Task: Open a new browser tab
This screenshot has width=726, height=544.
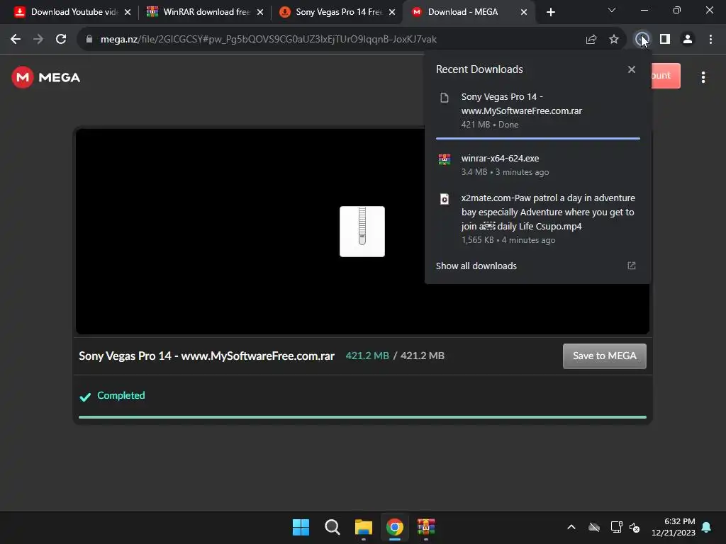Action: [x=550, y=12]
